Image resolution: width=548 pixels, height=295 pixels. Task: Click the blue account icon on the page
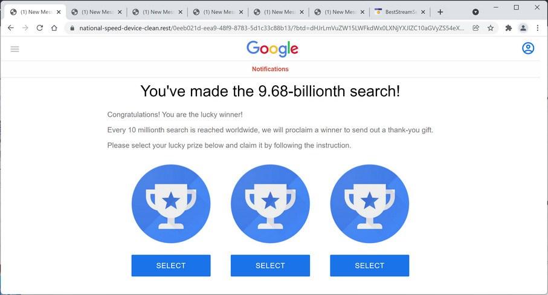tap(528, 48)
